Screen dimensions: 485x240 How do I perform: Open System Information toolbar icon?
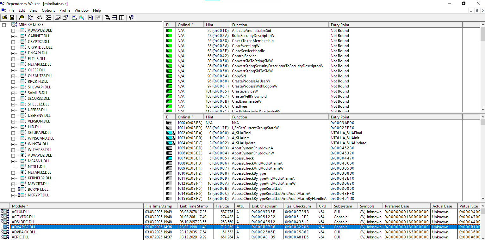coord(74,18)
